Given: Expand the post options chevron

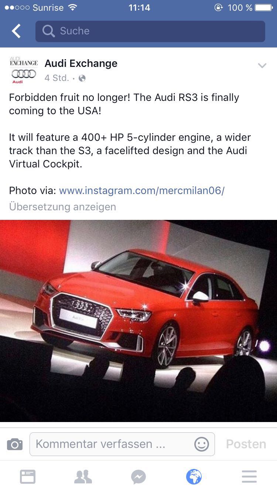Looking at the screenshot, I should click(x=262, y=66).
